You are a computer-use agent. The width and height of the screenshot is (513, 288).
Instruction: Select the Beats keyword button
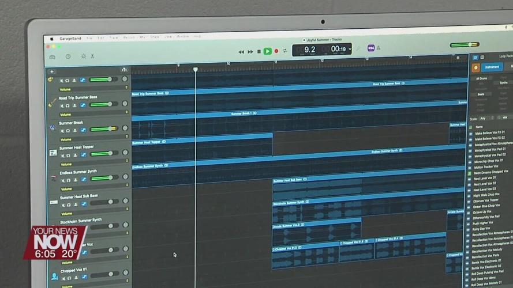(x=481, y=94)
